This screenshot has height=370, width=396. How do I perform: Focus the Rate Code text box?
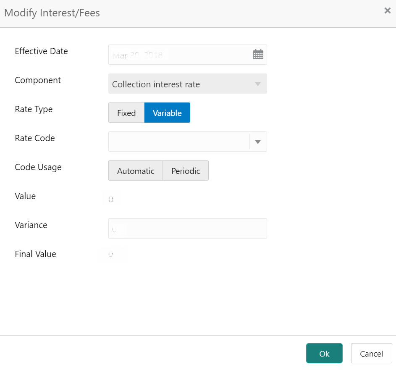click(x=178, y=142)
